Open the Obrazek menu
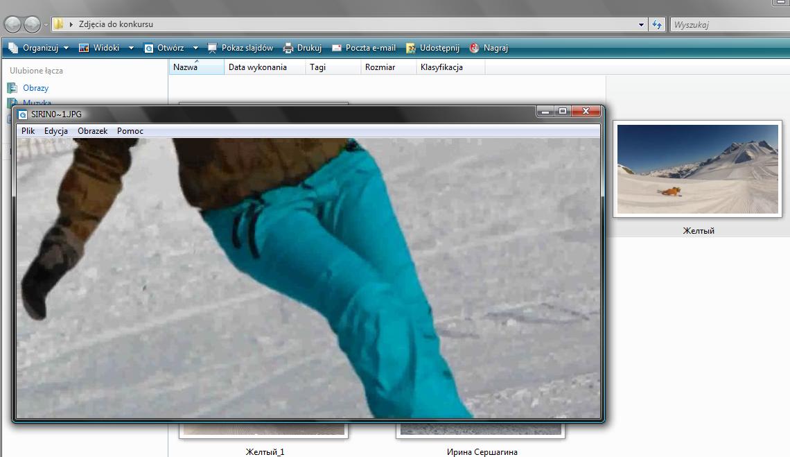Image resolution: width=790 pixels, height=457 pixels. 92,131
